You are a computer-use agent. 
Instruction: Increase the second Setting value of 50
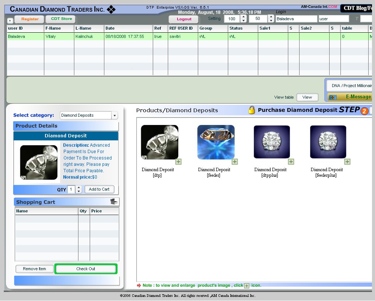(271, 17)
